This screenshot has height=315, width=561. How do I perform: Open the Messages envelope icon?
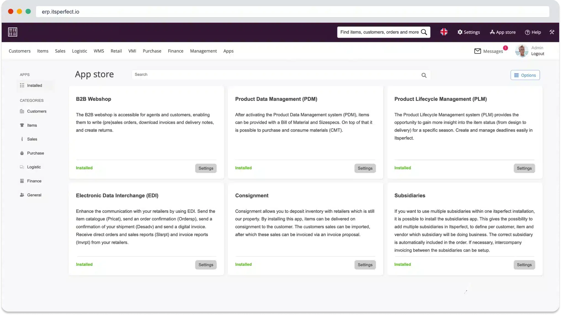point(477,51)
